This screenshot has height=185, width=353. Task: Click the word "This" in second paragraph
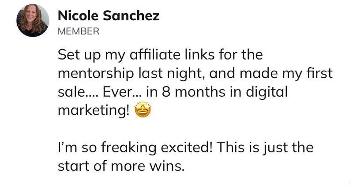click(x=231, y=148)
